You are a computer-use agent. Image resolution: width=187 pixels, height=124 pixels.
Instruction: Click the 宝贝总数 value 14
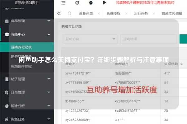coord(166,101)
